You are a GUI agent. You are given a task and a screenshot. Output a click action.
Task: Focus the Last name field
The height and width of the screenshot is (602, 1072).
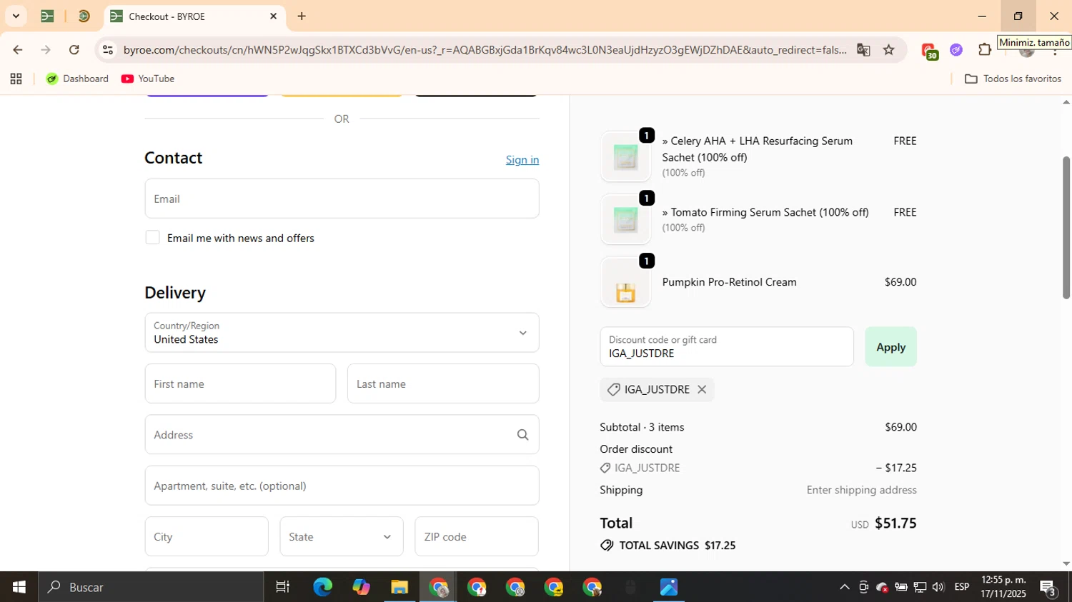(443, 383)
